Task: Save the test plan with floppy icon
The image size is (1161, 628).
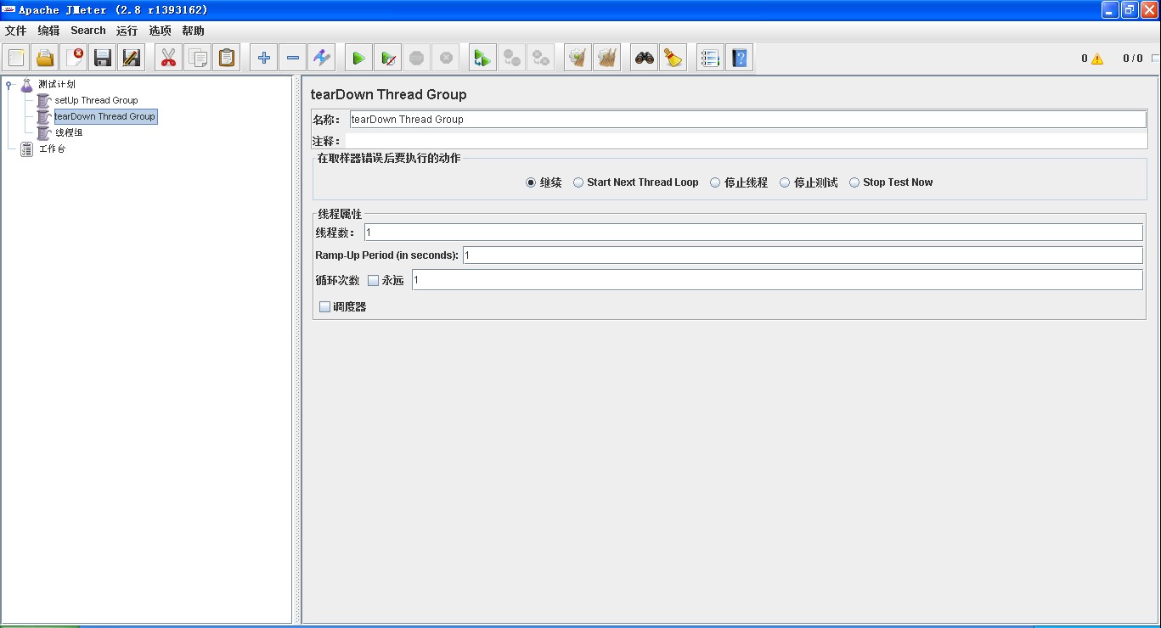Action: (x=103, y=58)
